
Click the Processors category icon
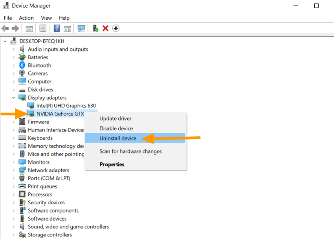point(22,194)
